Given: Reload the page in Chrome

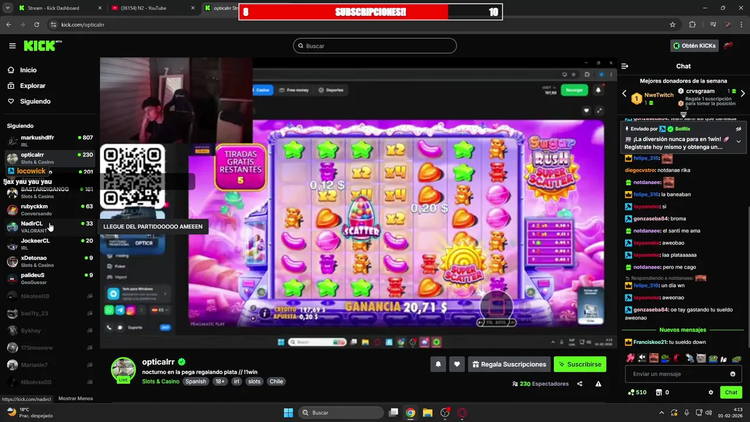Looking at the screenshot, I should (x=36, y=25).
